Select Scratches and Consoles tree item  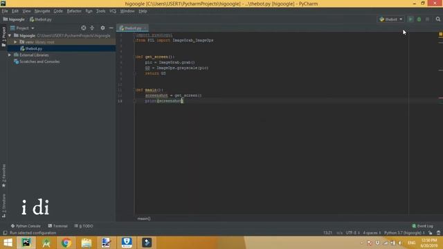tap(37, 62)
